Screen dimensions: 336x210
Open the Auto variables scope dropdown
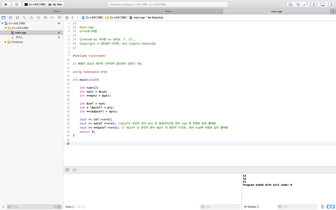70,207
